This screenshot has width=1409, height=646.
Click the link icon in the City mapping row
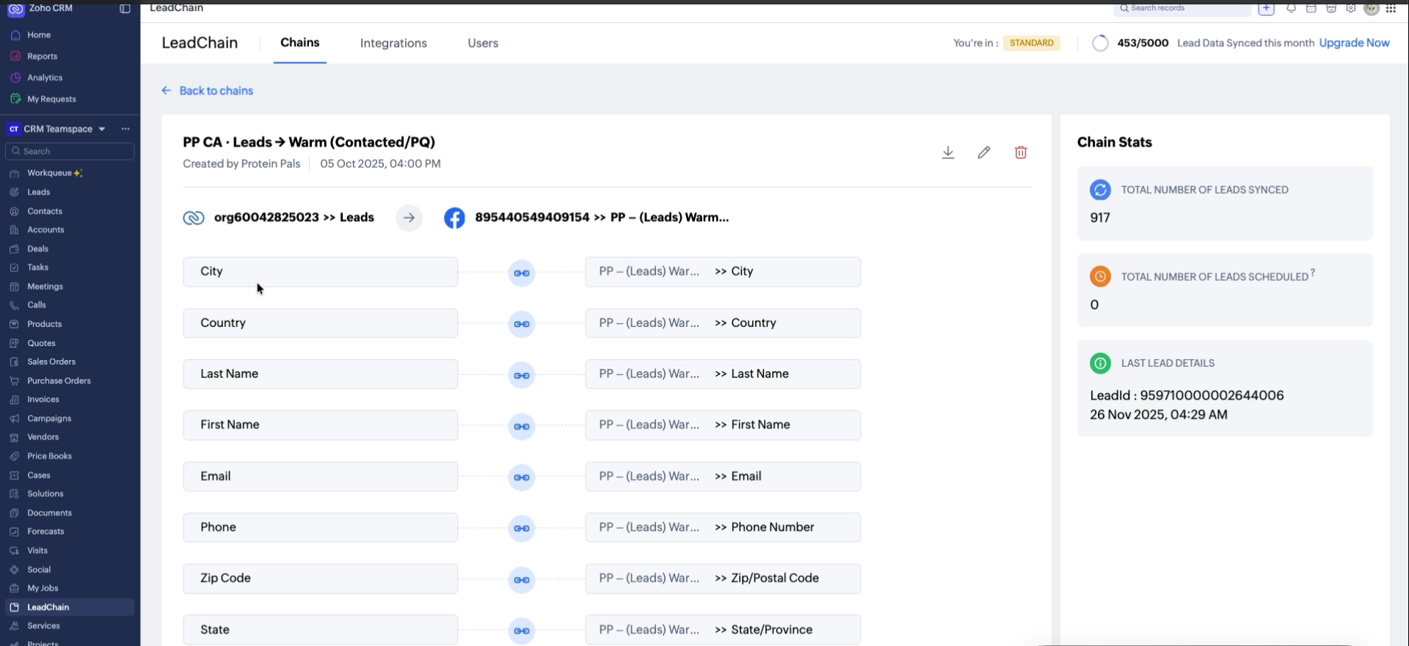coord(522,273)
